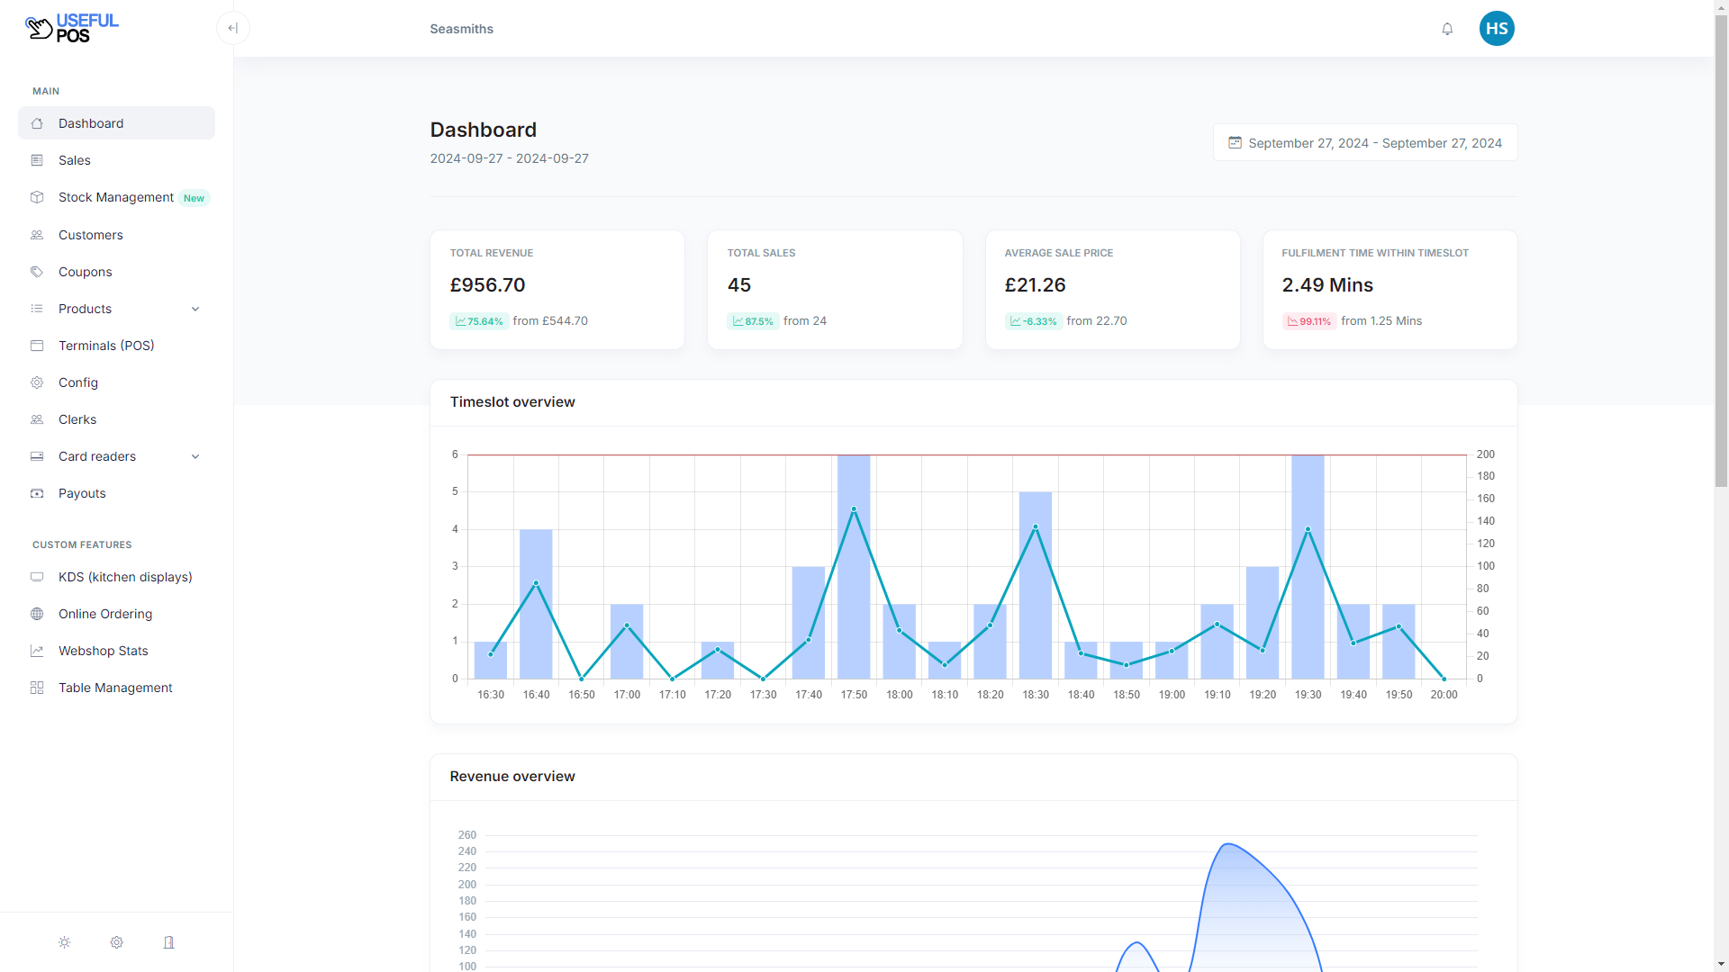This screenshot has height=972, width=1729.
Task: Open Table Management
Action: [116, 688]
